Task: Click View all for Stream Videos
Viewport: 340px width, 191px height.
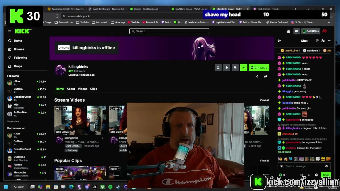Action: pos(264,100)
